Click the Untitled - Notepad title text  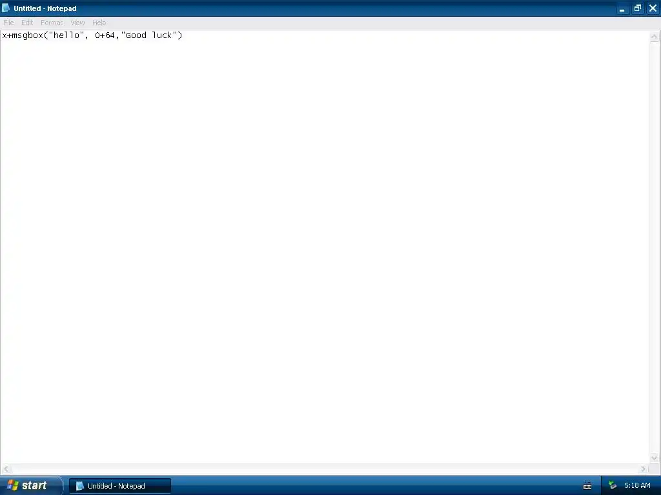pos(45,8)
